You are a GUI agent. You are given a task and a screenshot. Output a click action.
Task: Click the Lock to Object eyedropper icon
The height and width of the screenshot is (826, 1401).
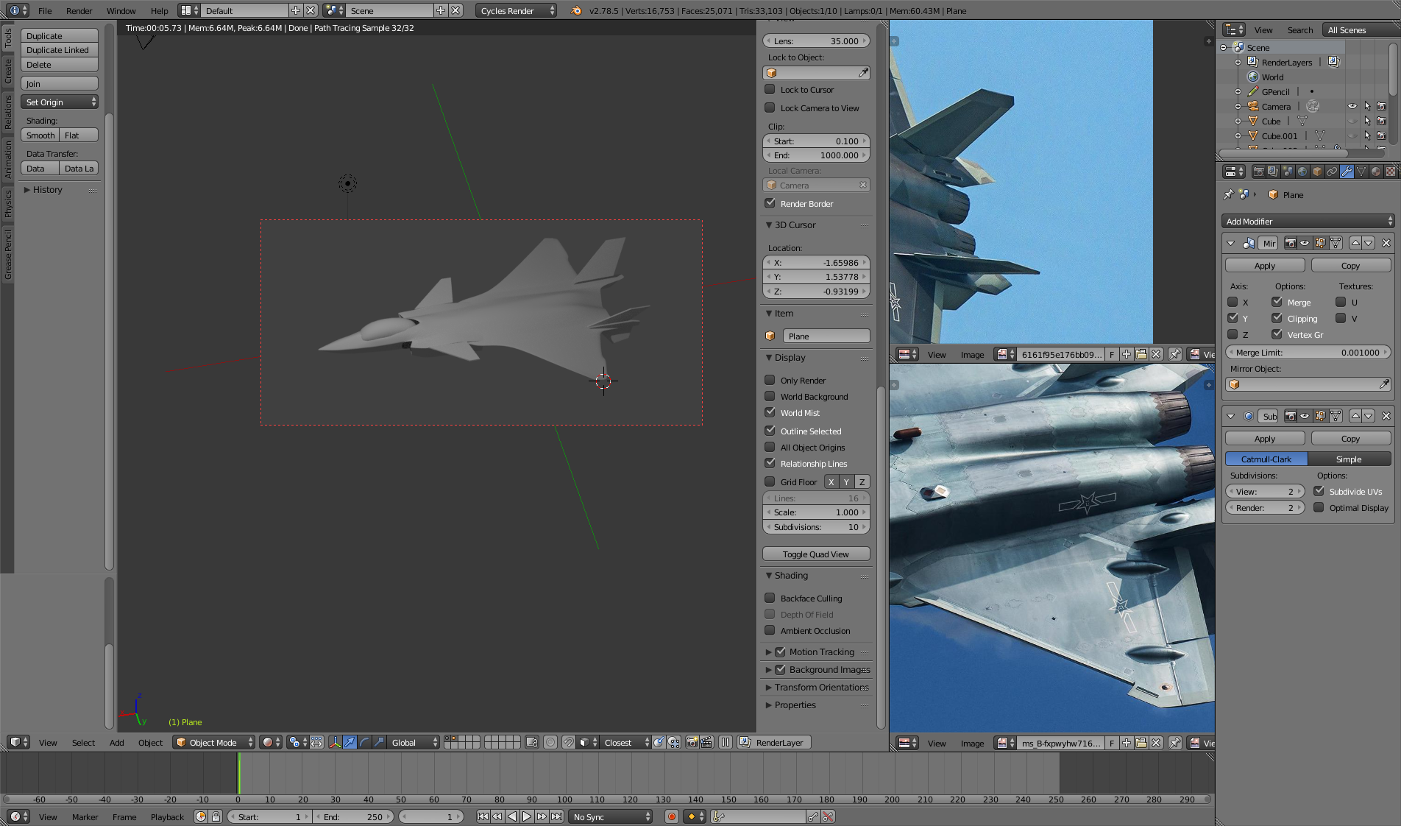[x=863, y=73]
